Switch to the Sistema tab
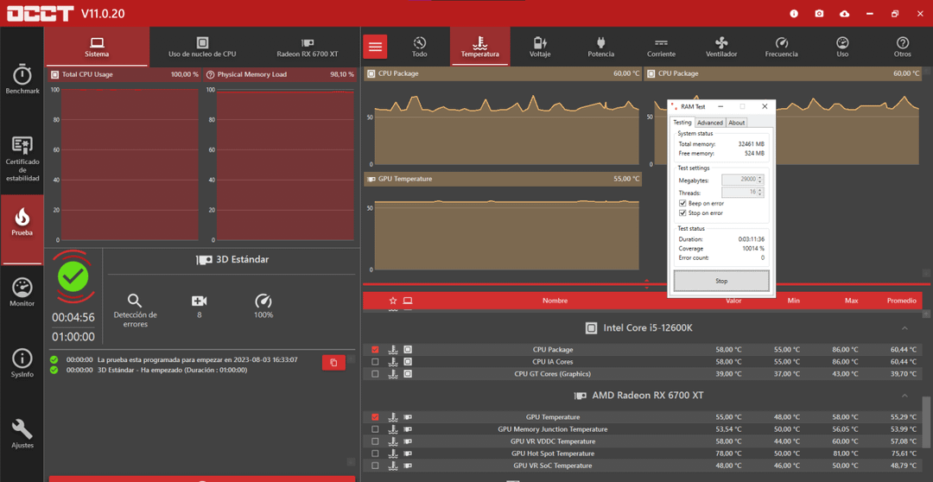The image size is (933, 482). (97, 47)
